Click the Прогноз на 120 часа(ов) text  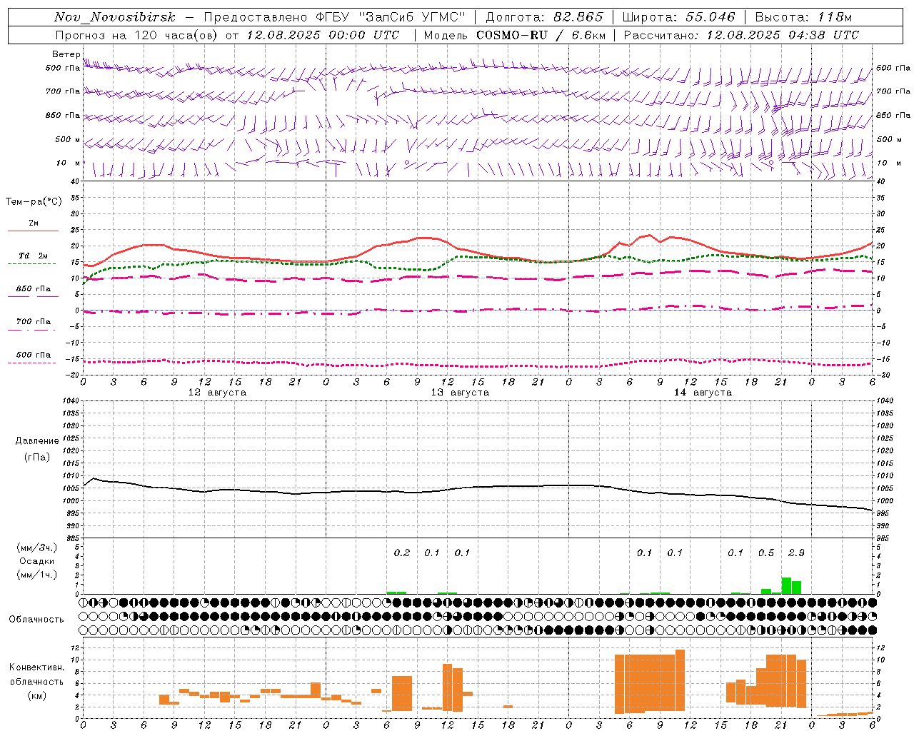(138, 35)
